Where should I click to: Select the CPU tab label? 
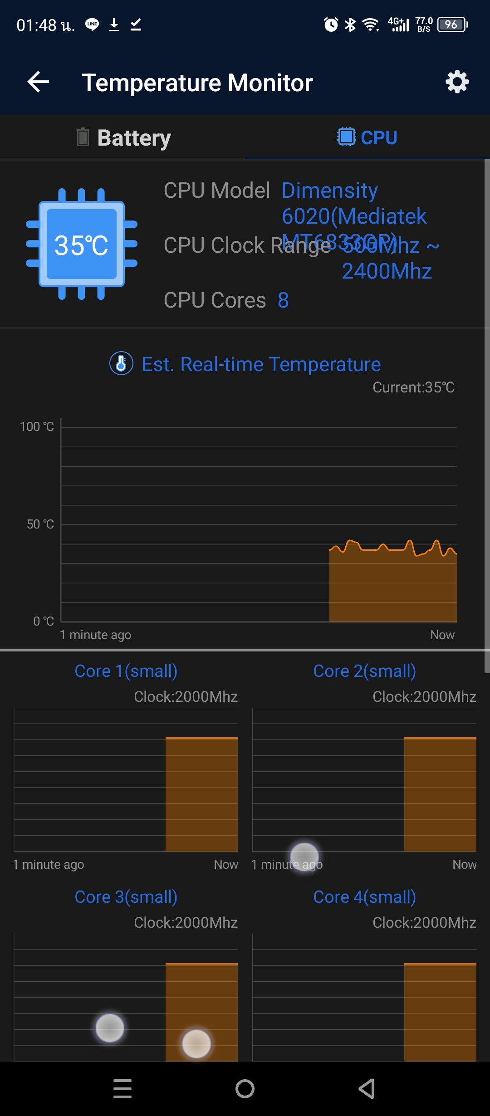(x=379, y=137)
